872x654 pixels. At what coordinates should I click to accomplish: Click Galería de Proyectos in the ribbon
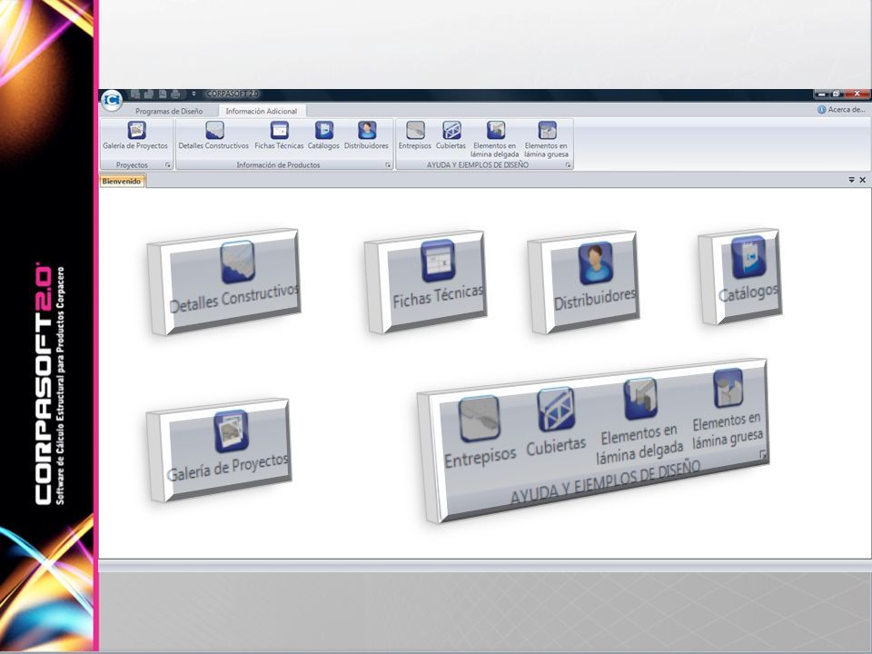pyautogui.click(x=135, y=136)
